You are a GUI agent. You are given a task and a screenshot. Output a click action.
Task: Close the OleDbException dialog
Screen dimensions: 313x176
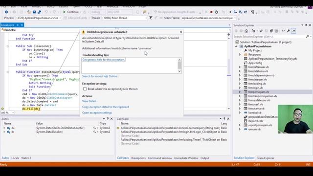(181, 32)
